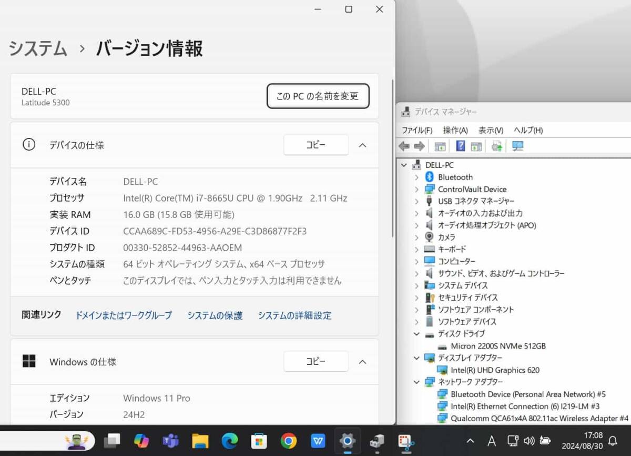The image size is (631, 456).
Task: Click the keyboard category icon in device tree
Action: click(429, 249)
